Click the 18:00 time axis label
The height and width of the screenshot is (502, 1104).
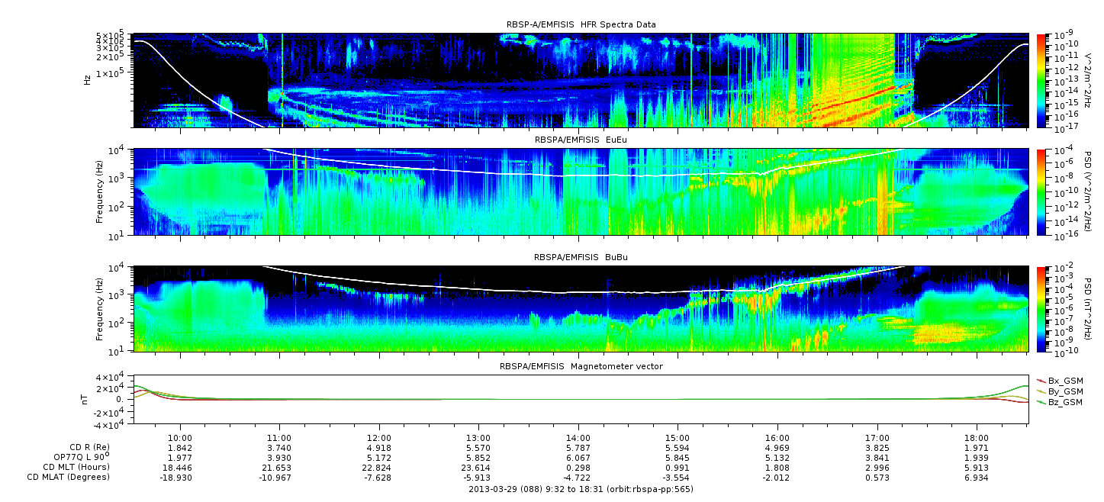(x=977, y=438)
